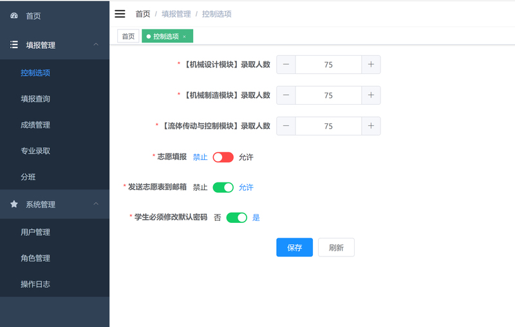Increase 机械设计模块 录取人数 with plus button
The image size is (515, 327).
pos(371,64)
